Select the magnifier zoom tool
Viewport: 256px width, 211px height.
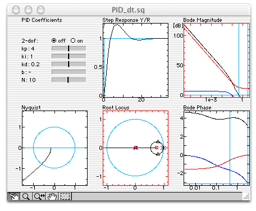tap(26, 196)
